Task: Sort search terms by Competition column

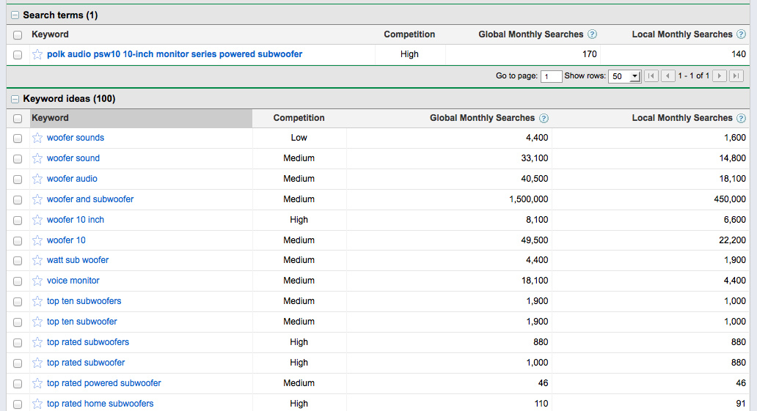Action: 409,34
